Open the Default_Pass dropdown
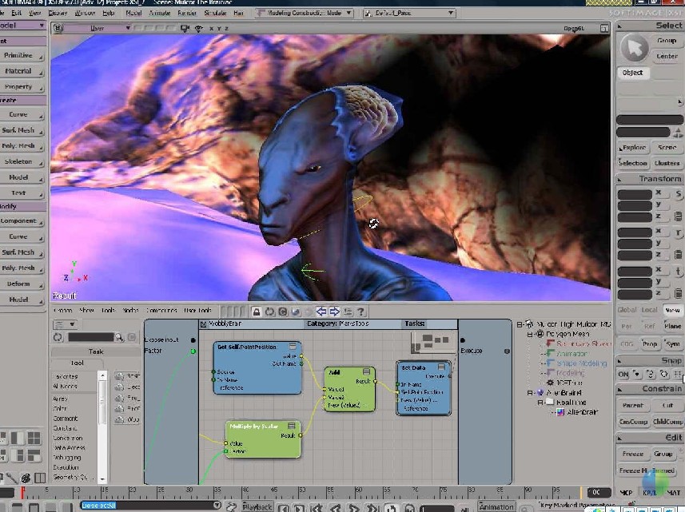 point(409,13)
